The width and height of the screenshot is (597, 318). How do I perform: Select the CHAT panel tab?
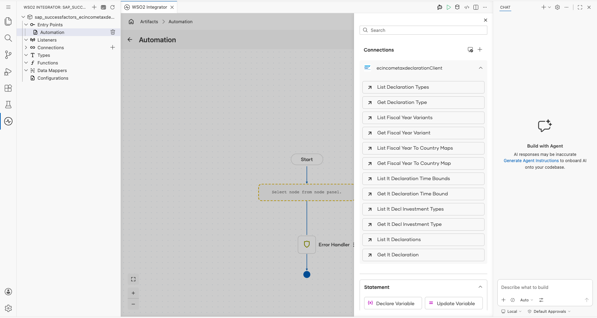coord(505,7)
